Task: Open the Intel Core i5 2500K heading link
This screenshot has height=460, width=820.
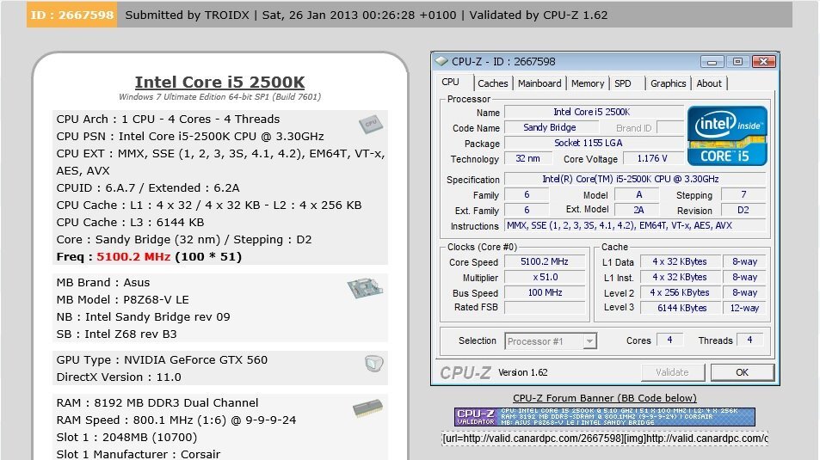Action: point(219,83)
